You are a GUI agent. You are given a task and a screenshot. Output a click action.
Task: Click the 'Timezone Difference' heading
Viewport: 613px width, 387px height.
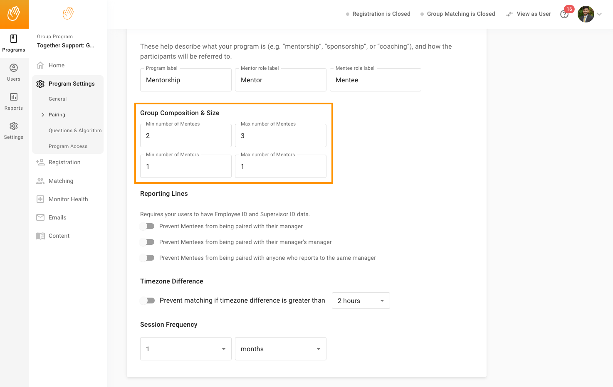[172, 281]
